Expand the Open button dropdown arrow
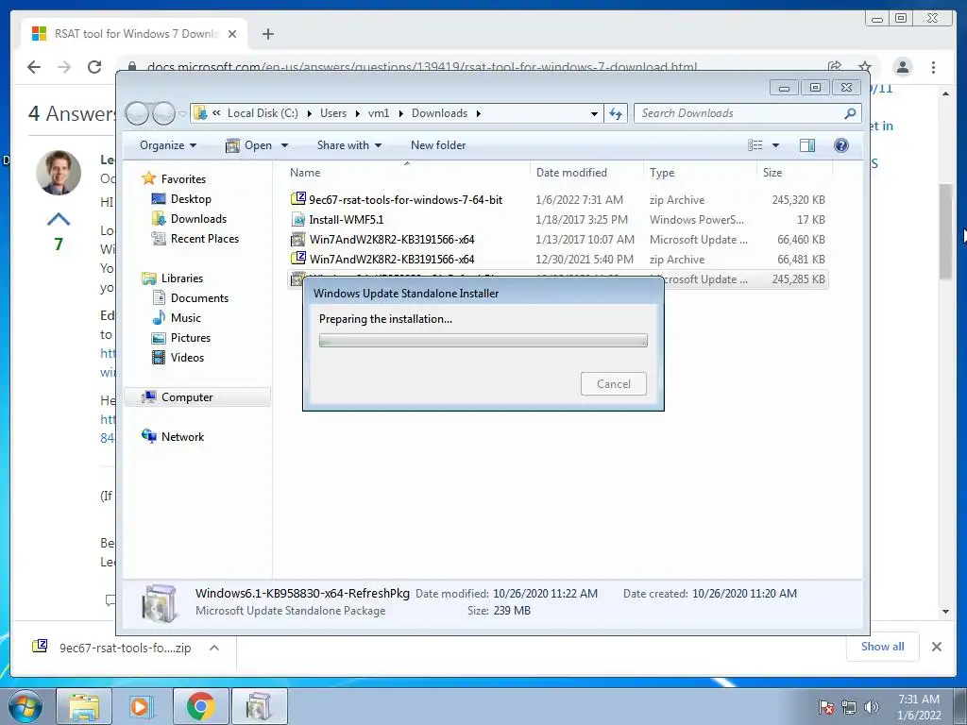The height and width of the screenshot is (725, 967). click(x=284, y=145)
